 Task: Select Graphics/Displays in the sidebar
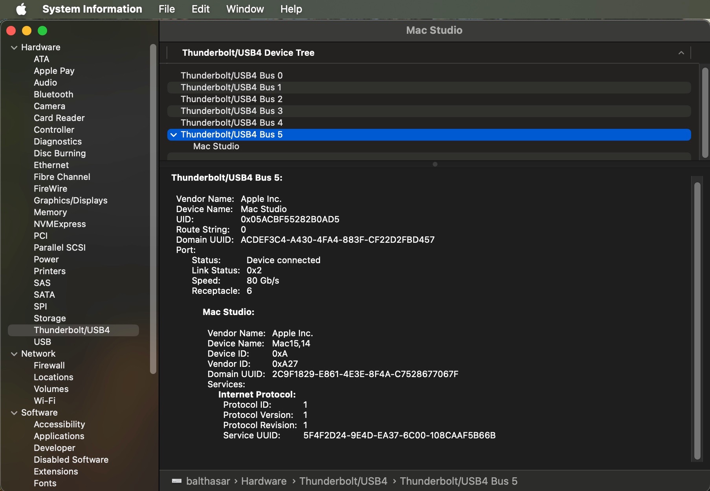tap(70, 200)
